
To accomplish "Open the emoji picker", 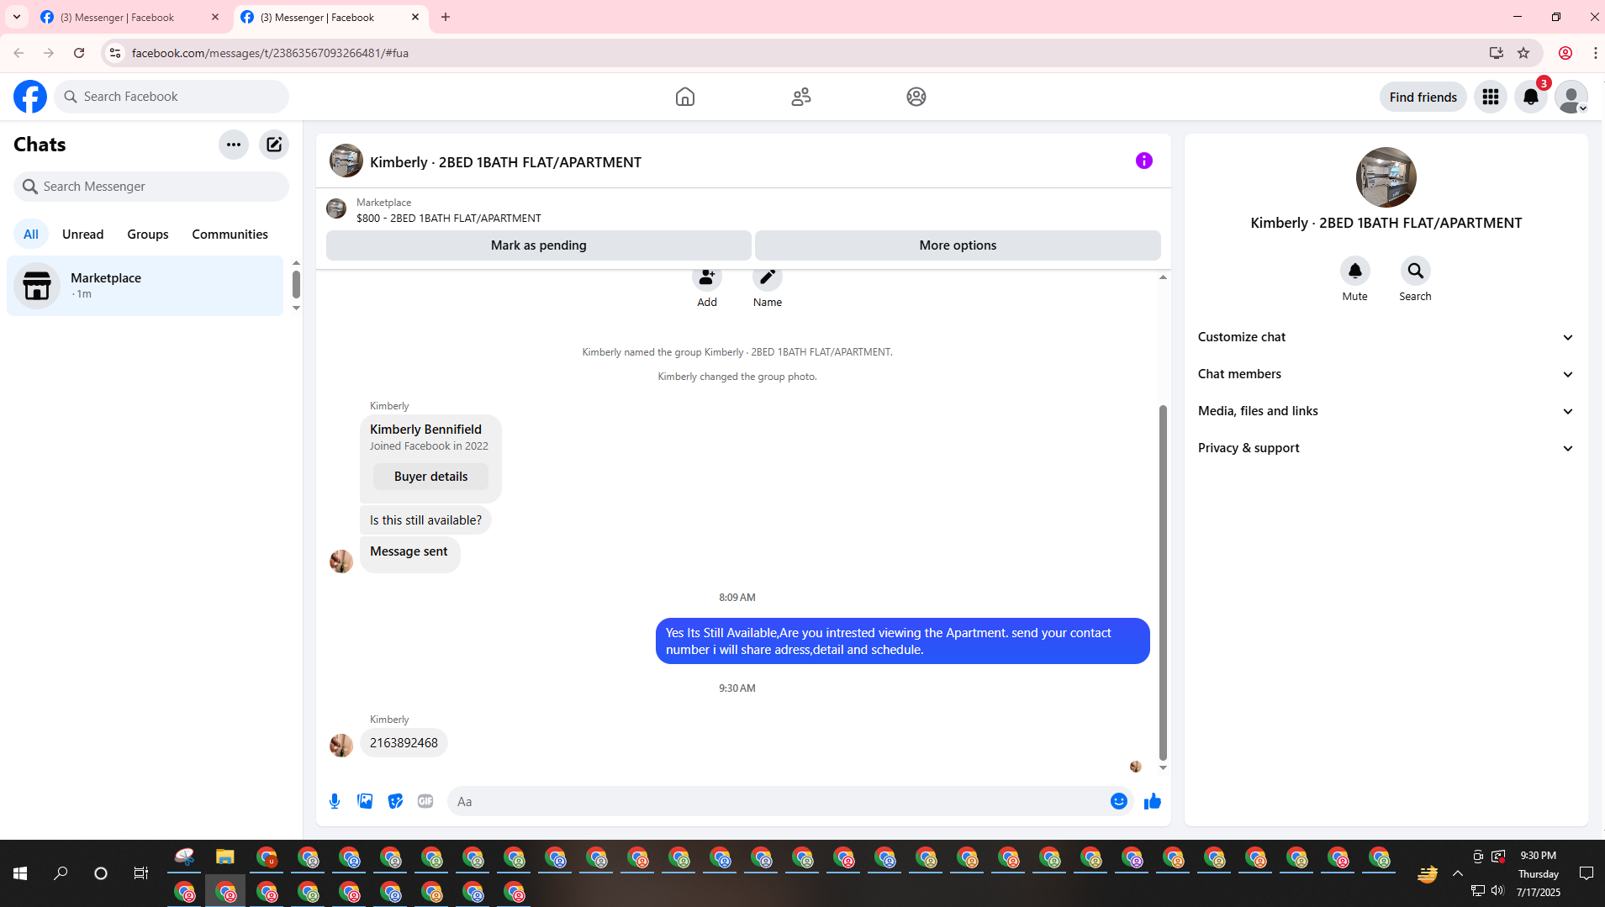I will 1119,801.
